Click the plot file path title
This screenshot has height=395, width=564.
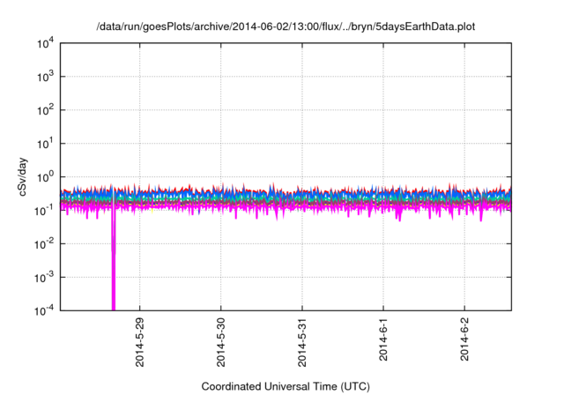(286, 26)
